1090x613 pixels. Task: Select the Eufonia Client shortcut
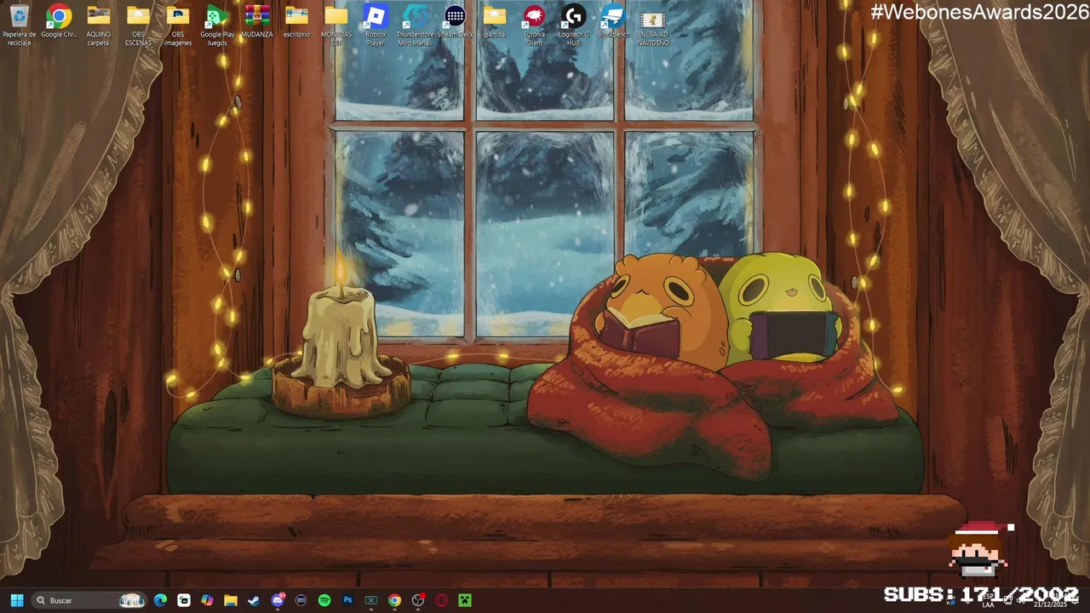(x=534, y=25)
